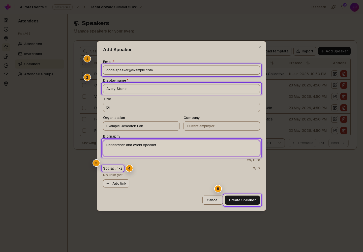363x252 pixels.
Task: Click the Create Speaker button
Action: [x=242, y=200]
